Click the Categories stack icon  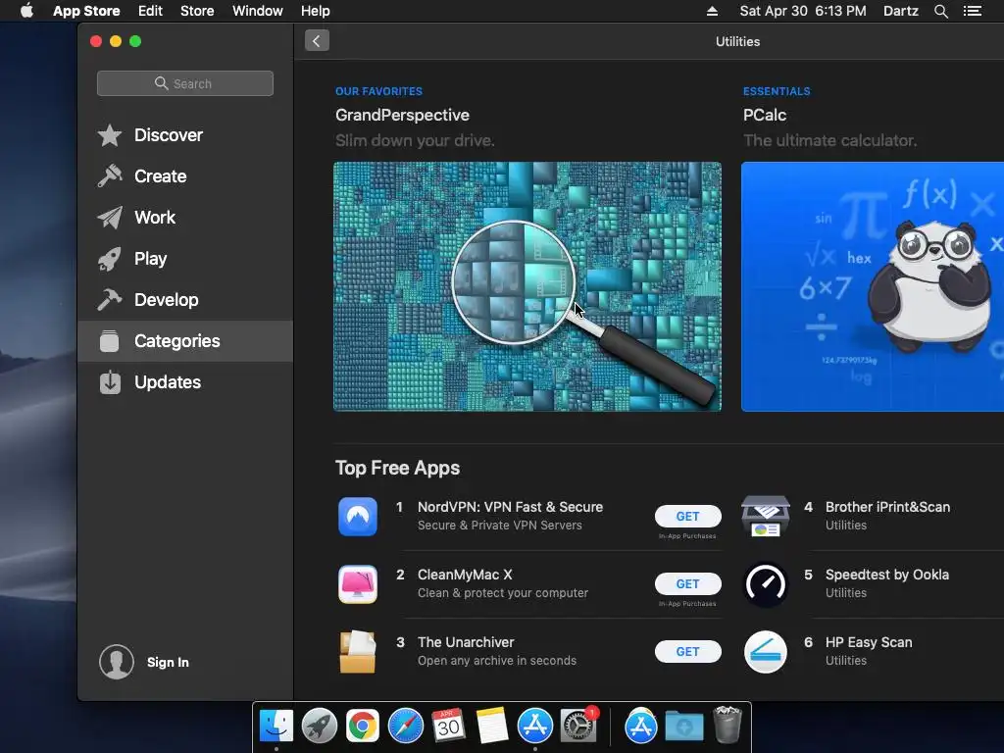[110, 340]
